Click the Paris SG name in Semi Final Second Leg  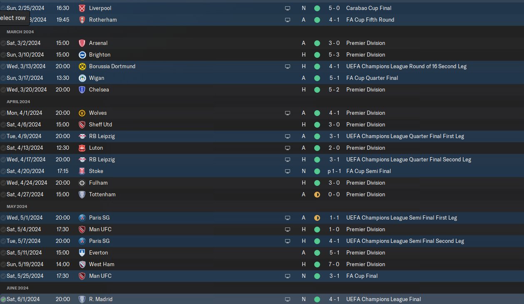pos(99,241)
